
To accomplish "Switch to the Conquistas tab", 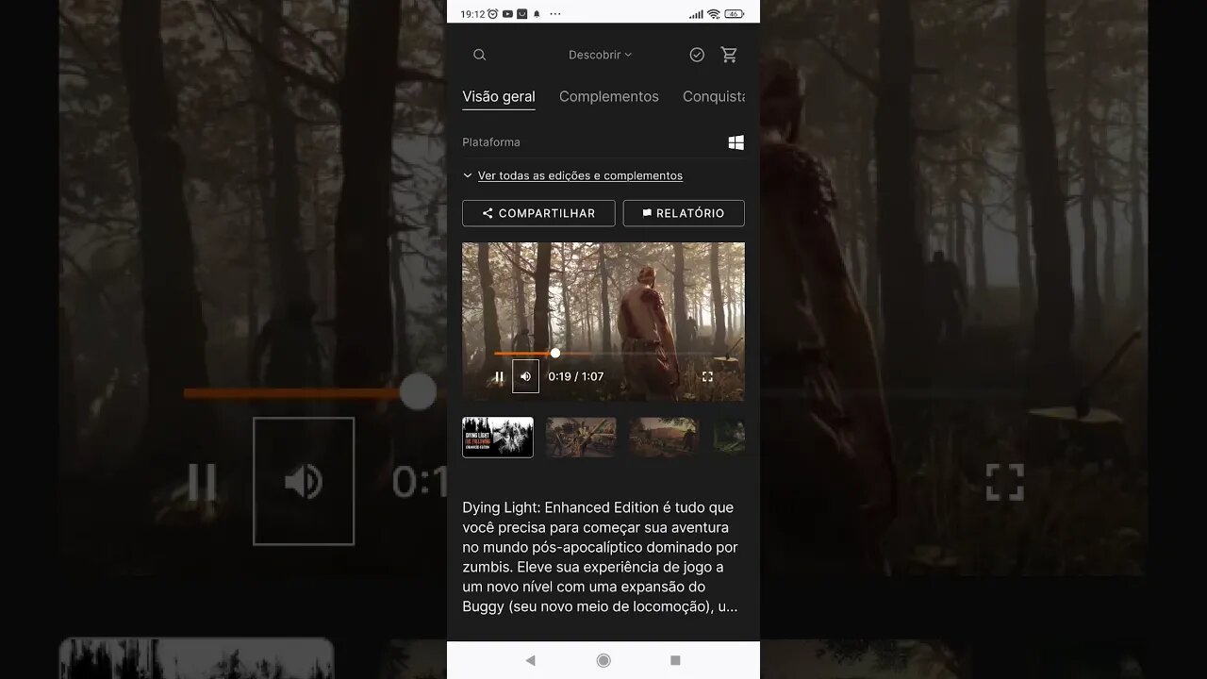I will tap(714, 96).
